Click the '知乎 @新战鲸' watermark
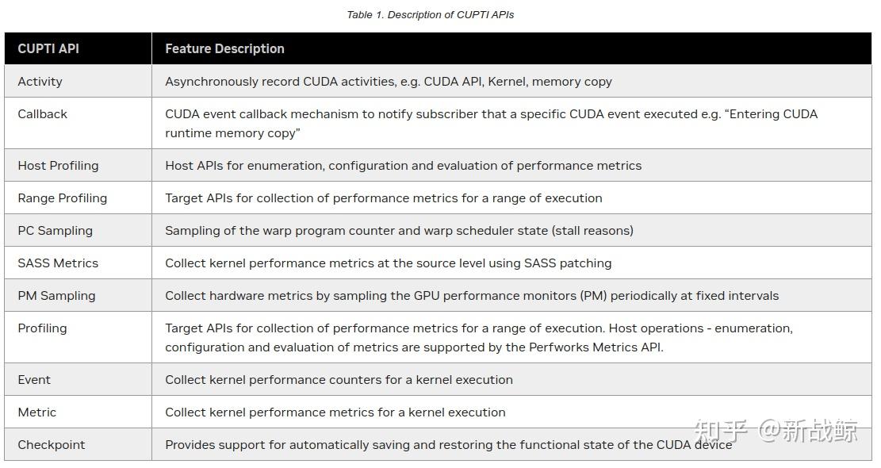 pos(776,431)
